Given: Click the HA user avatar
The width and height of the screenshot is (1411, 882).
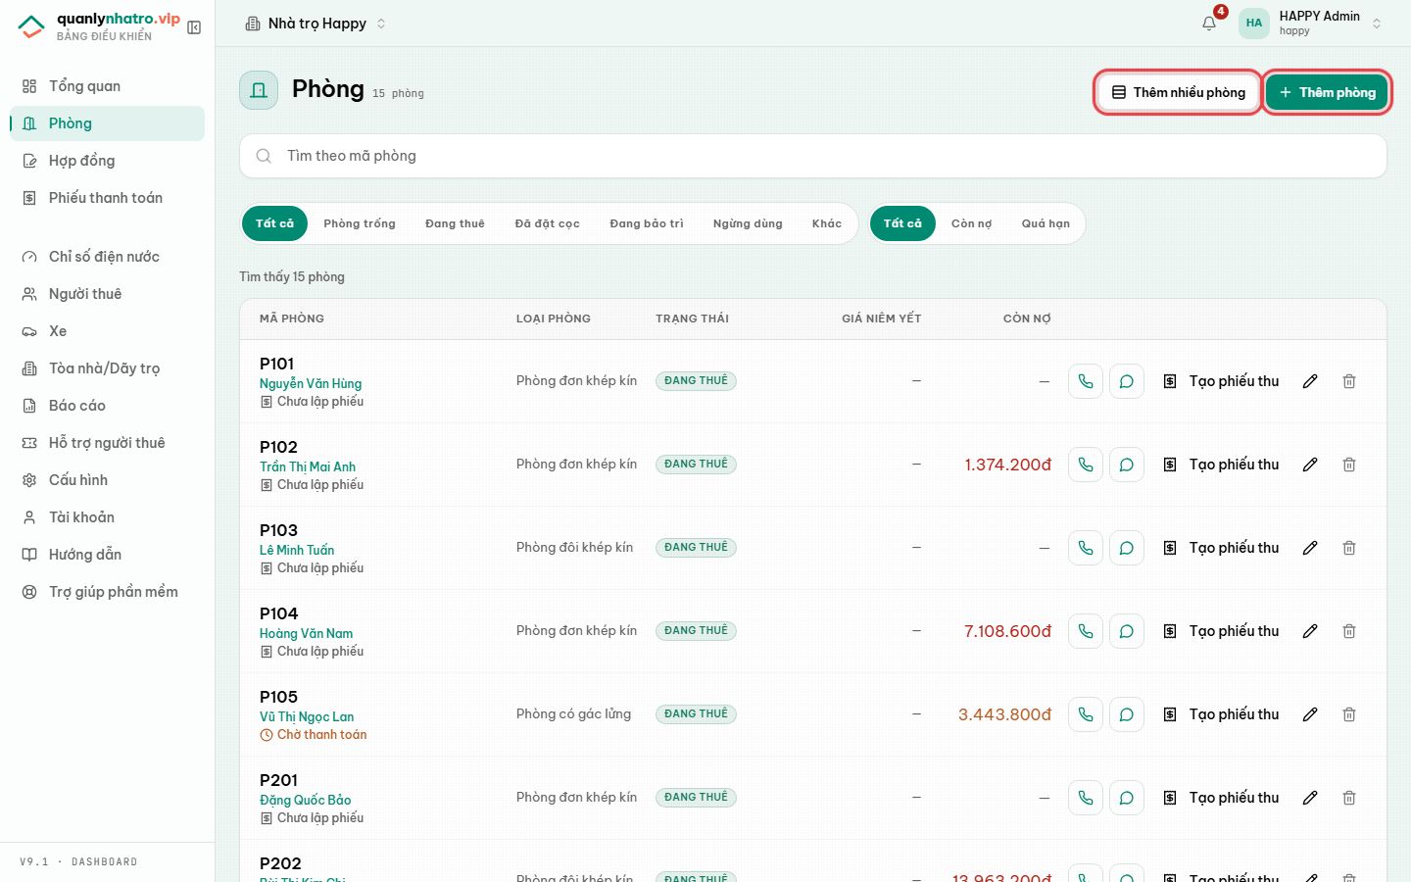Looking at the screenshot, I should tap(1254, 24).
